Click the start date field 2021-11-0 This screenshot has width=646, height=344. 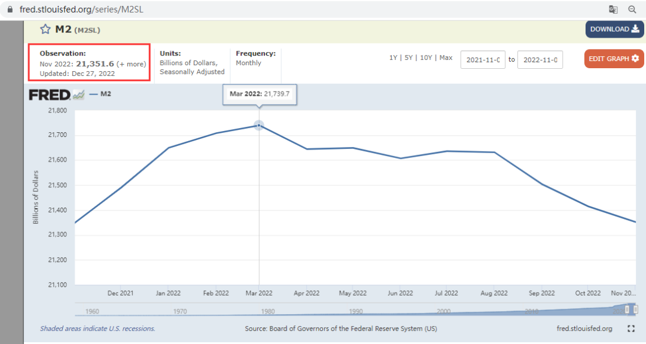483,60
